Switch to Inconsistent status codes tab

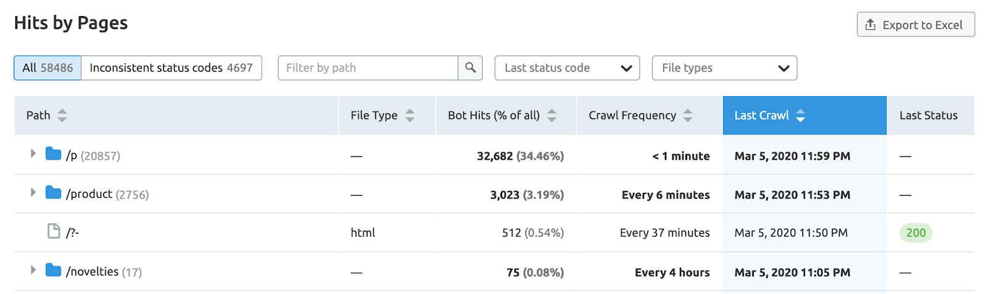[x=171, y=68]
